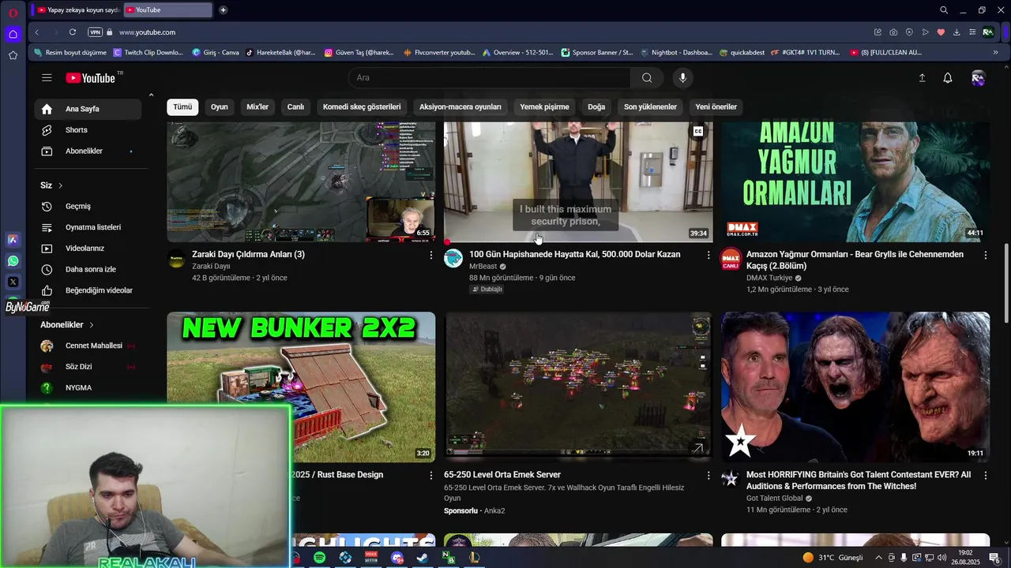Open the MrBeast channel name link
1011x568 pixels.
[x=483, y=267]
